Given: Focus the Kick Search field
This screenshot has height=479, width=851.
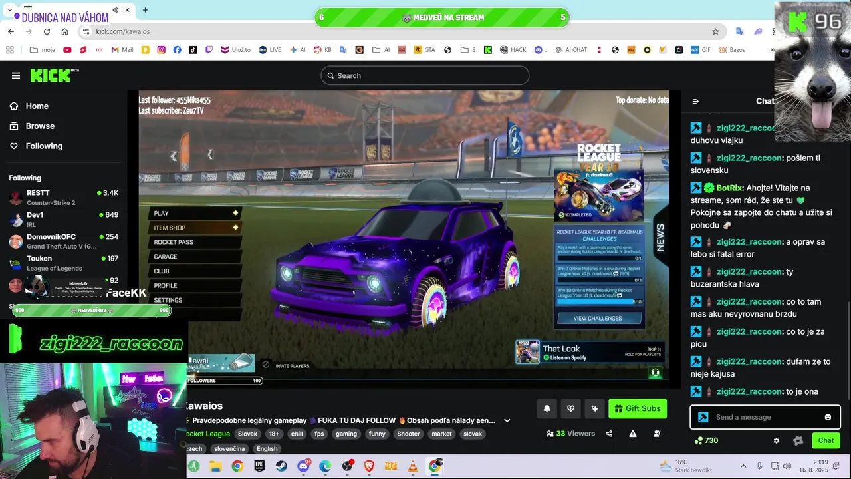Looking at the screenshot, I should coord(425,75).
